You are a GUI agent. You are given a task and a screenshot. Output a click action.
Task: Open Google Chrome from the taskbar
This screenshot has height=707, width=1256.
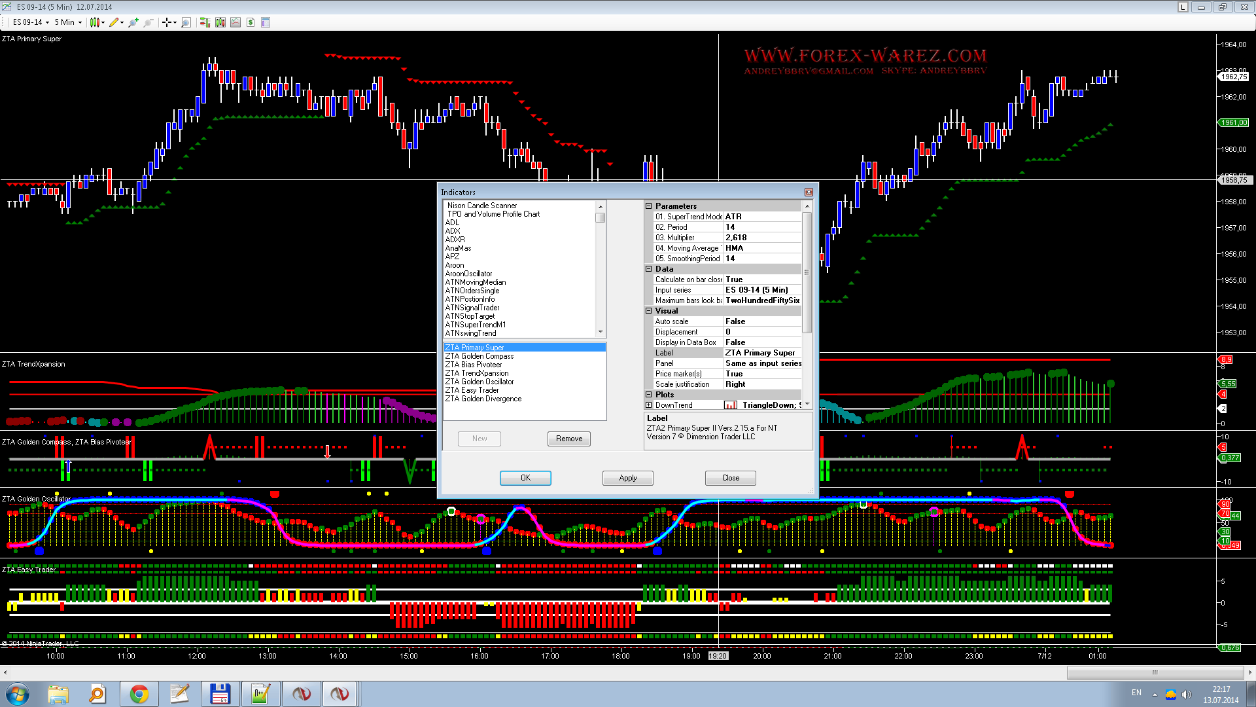pyautogui.click(x=139, y=693)
